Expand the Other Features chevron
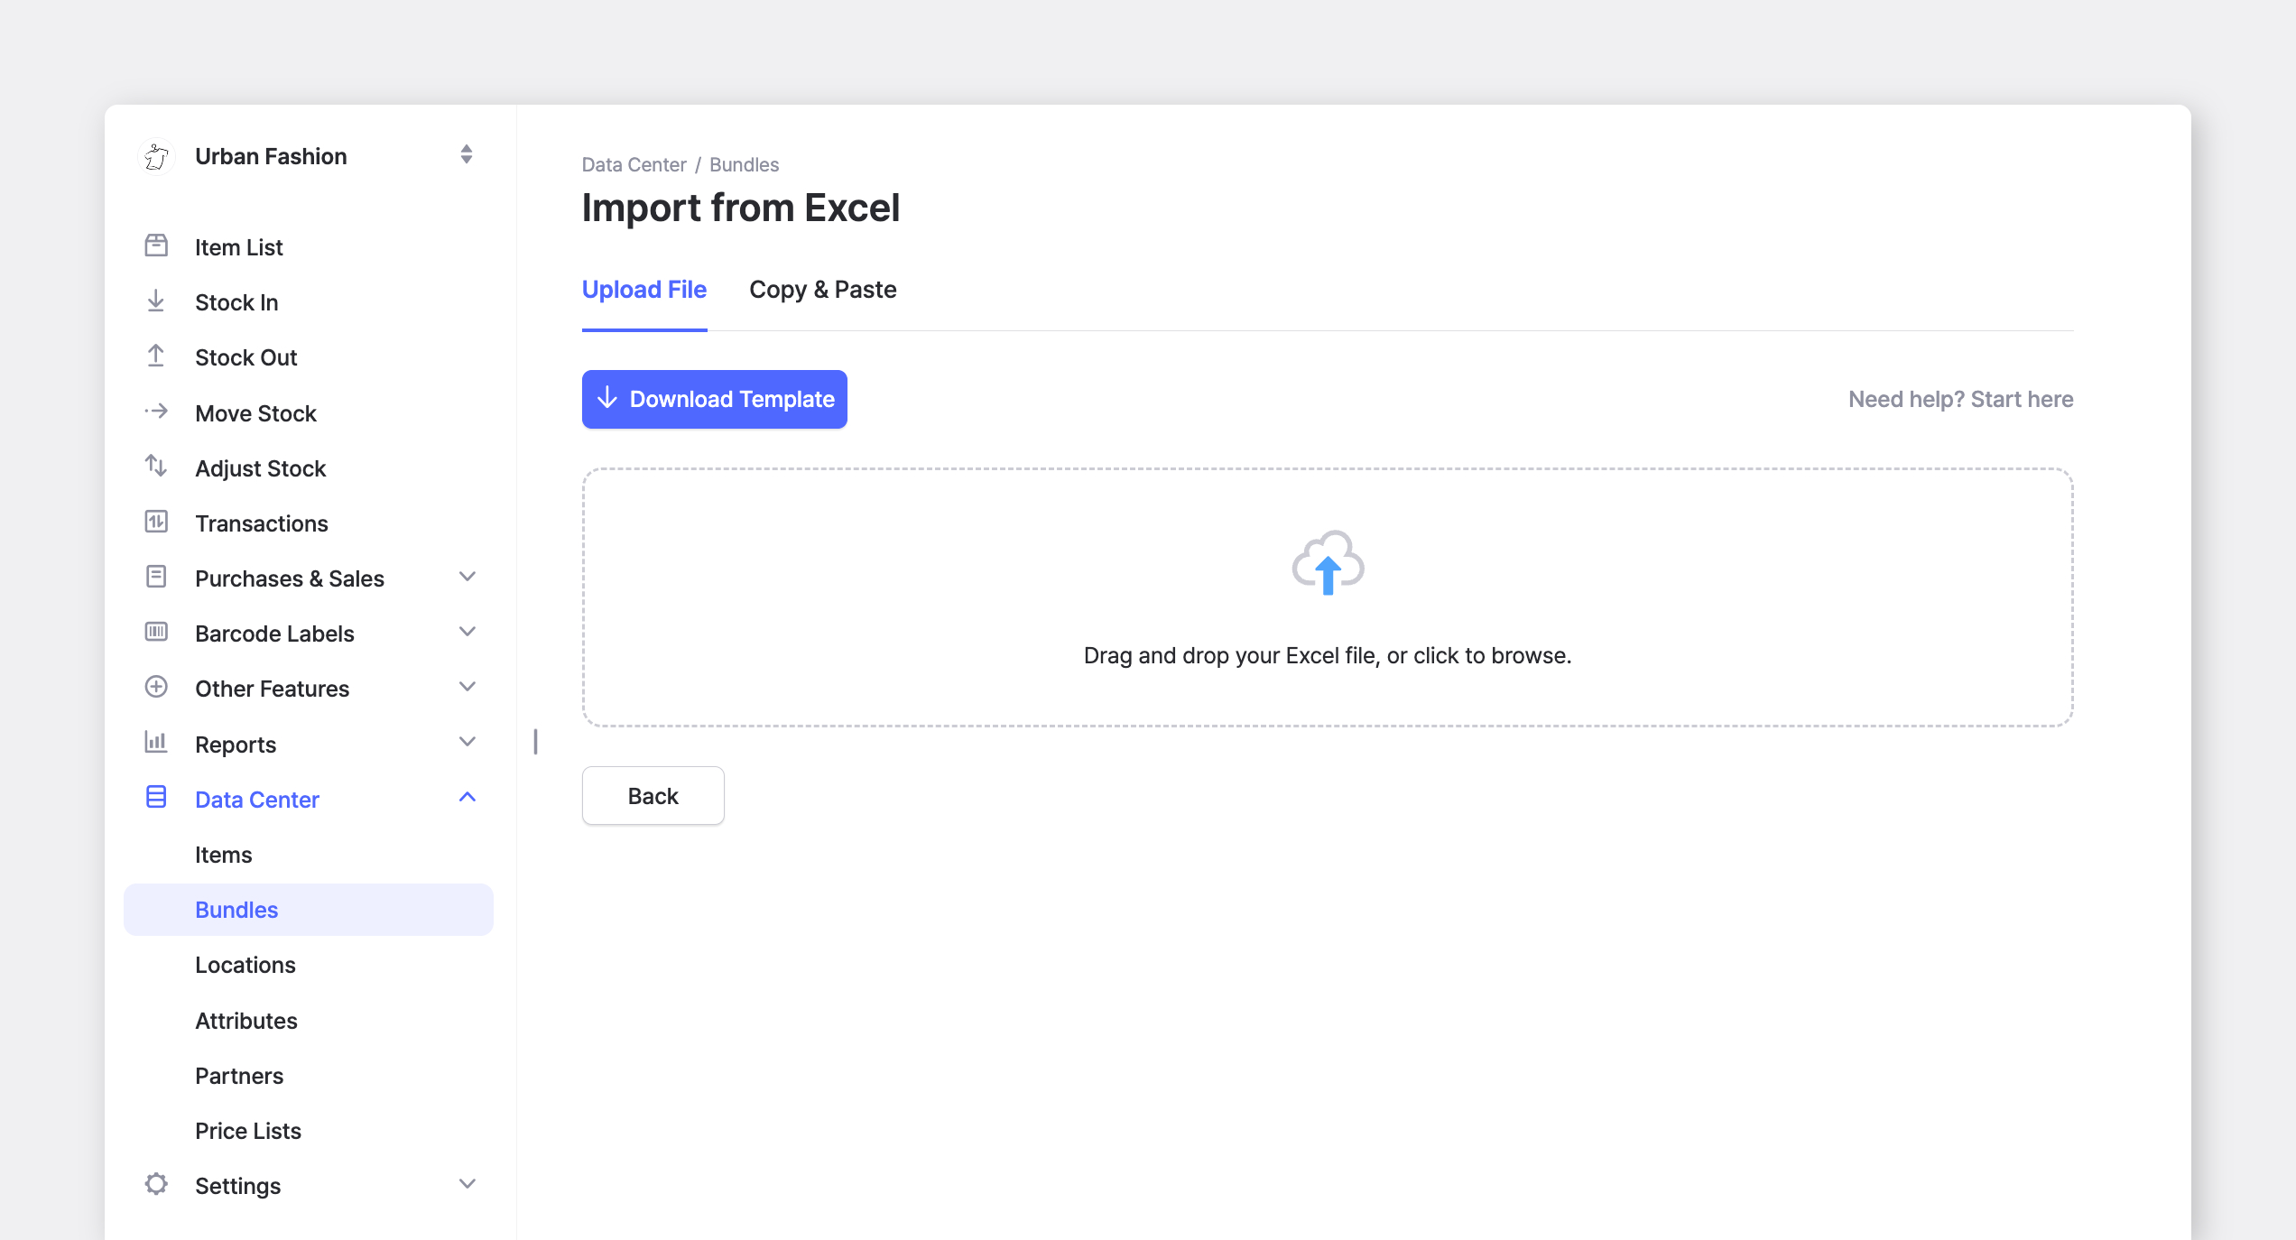 click(468, 687)
